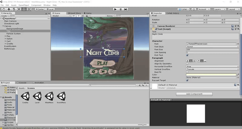Toggle 2D scene view mode

pos(74,16)
